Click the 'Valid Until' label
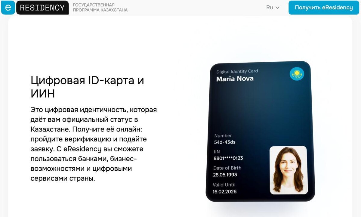 coord(224,185)
